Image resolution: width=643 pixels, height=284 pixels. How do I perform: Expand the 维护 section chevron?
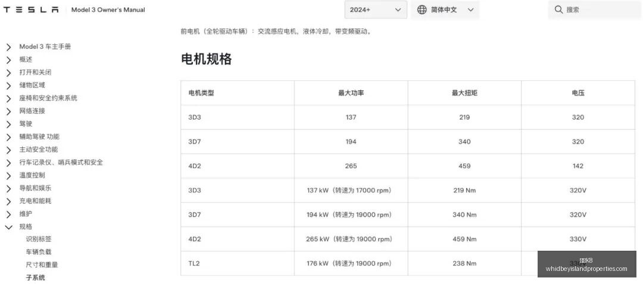point(8,214)
